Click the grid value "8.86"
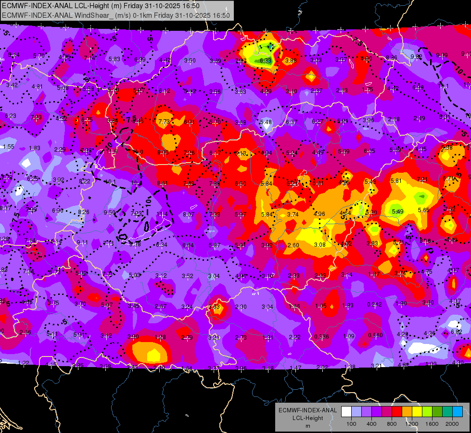The image size is (471, 433). [x=392, y=57]
